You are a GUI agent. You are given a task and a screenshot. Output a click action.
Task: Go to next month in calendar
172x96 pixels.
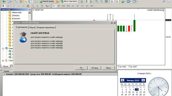pyautogui.click(x=143, y=80)
